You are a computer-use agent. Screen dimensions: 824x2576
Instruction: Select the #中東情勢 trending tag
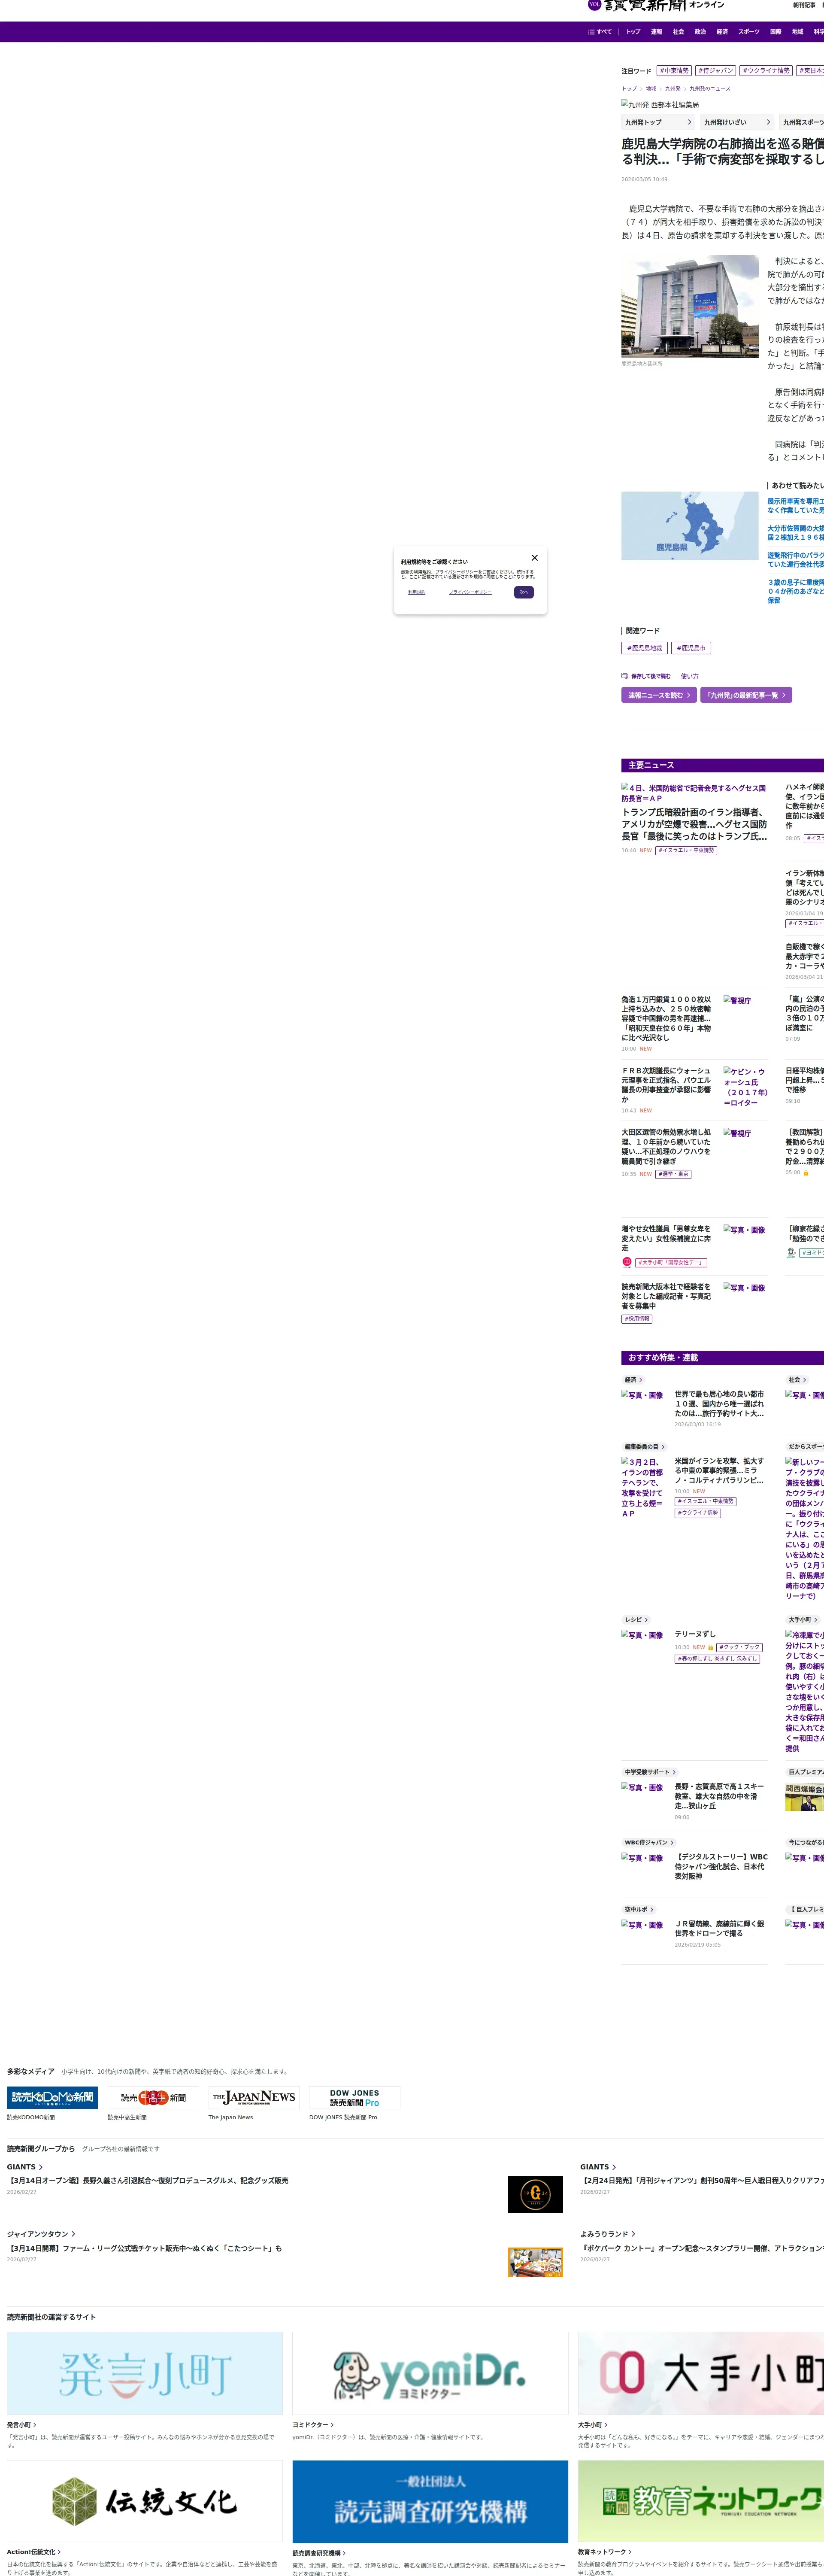coord(674,71)
